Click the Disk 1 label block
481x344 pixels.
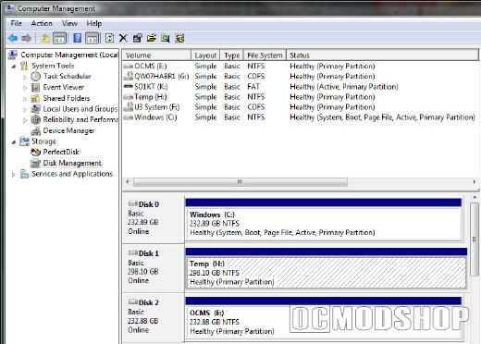pos(154,267)
